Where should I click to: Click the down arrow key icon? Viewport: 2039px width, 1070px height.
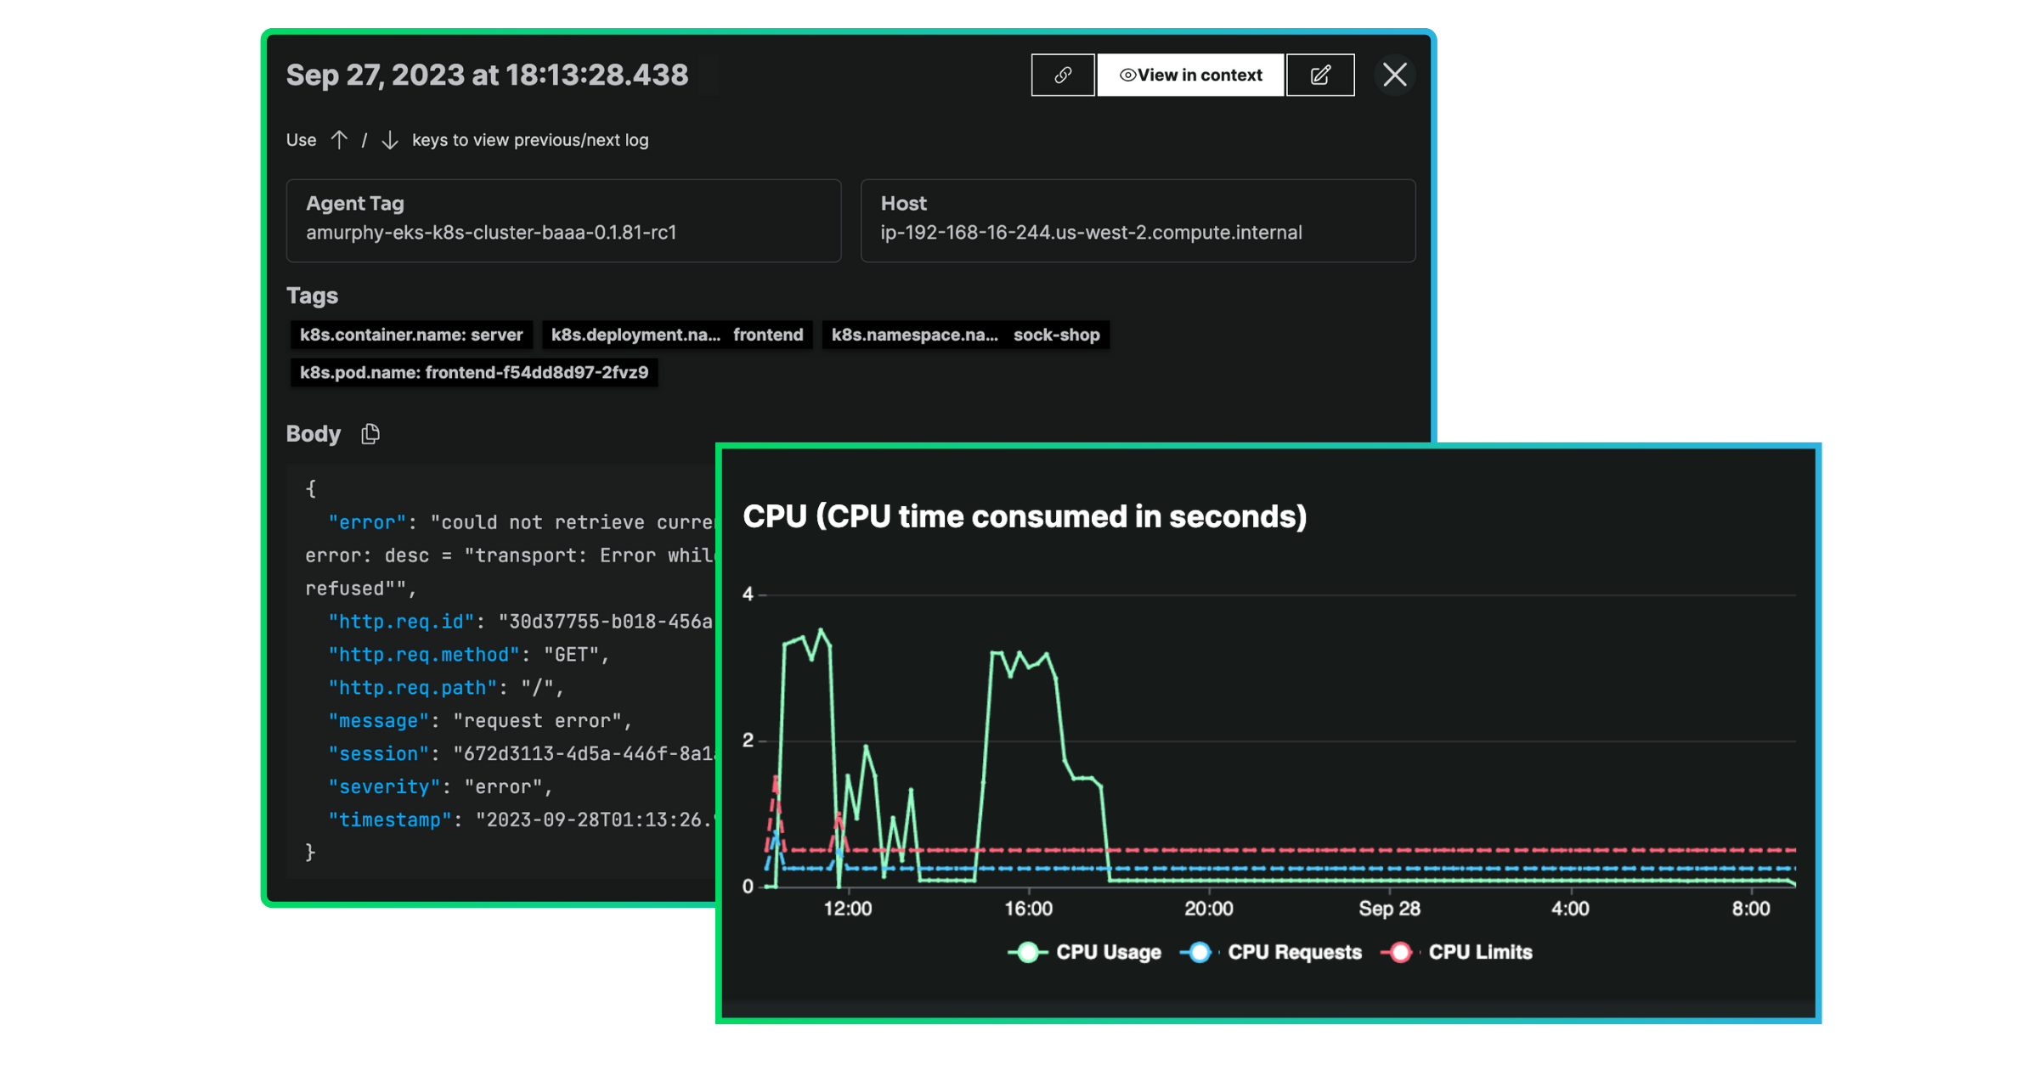390,140
